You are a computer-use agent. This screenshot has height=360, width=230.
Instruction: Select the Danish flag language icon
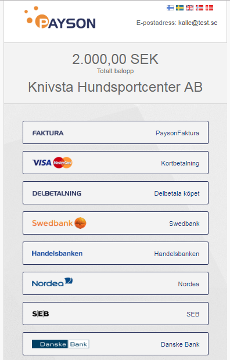tap(209, 8)
